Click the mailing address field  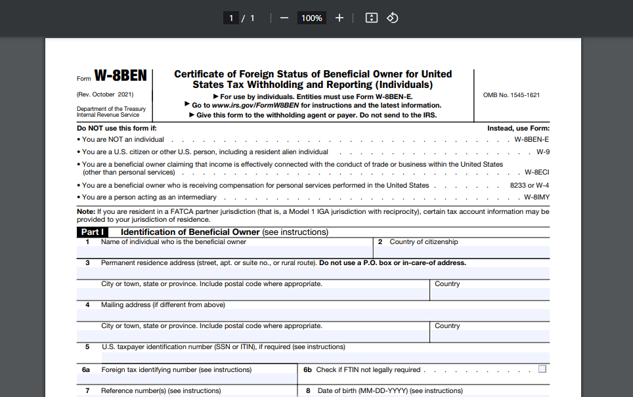(313, 315)
